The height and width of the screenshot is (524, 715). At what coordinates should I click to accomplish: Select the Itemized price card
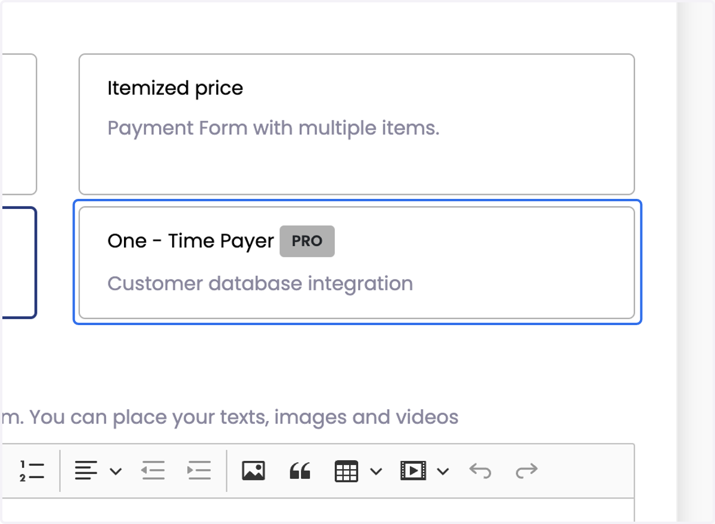[357, 124]
